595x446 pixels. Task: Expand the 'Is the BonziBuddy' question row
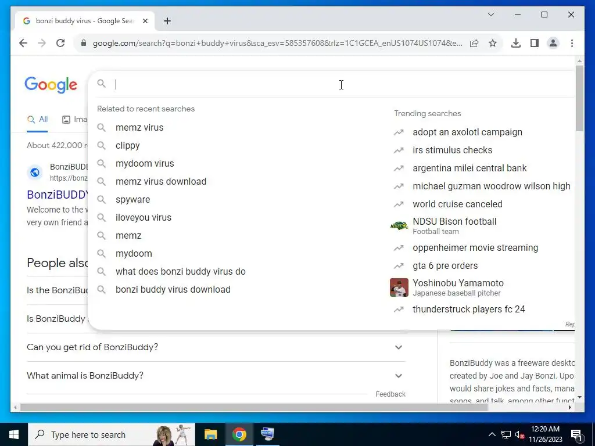click(58, 290)
